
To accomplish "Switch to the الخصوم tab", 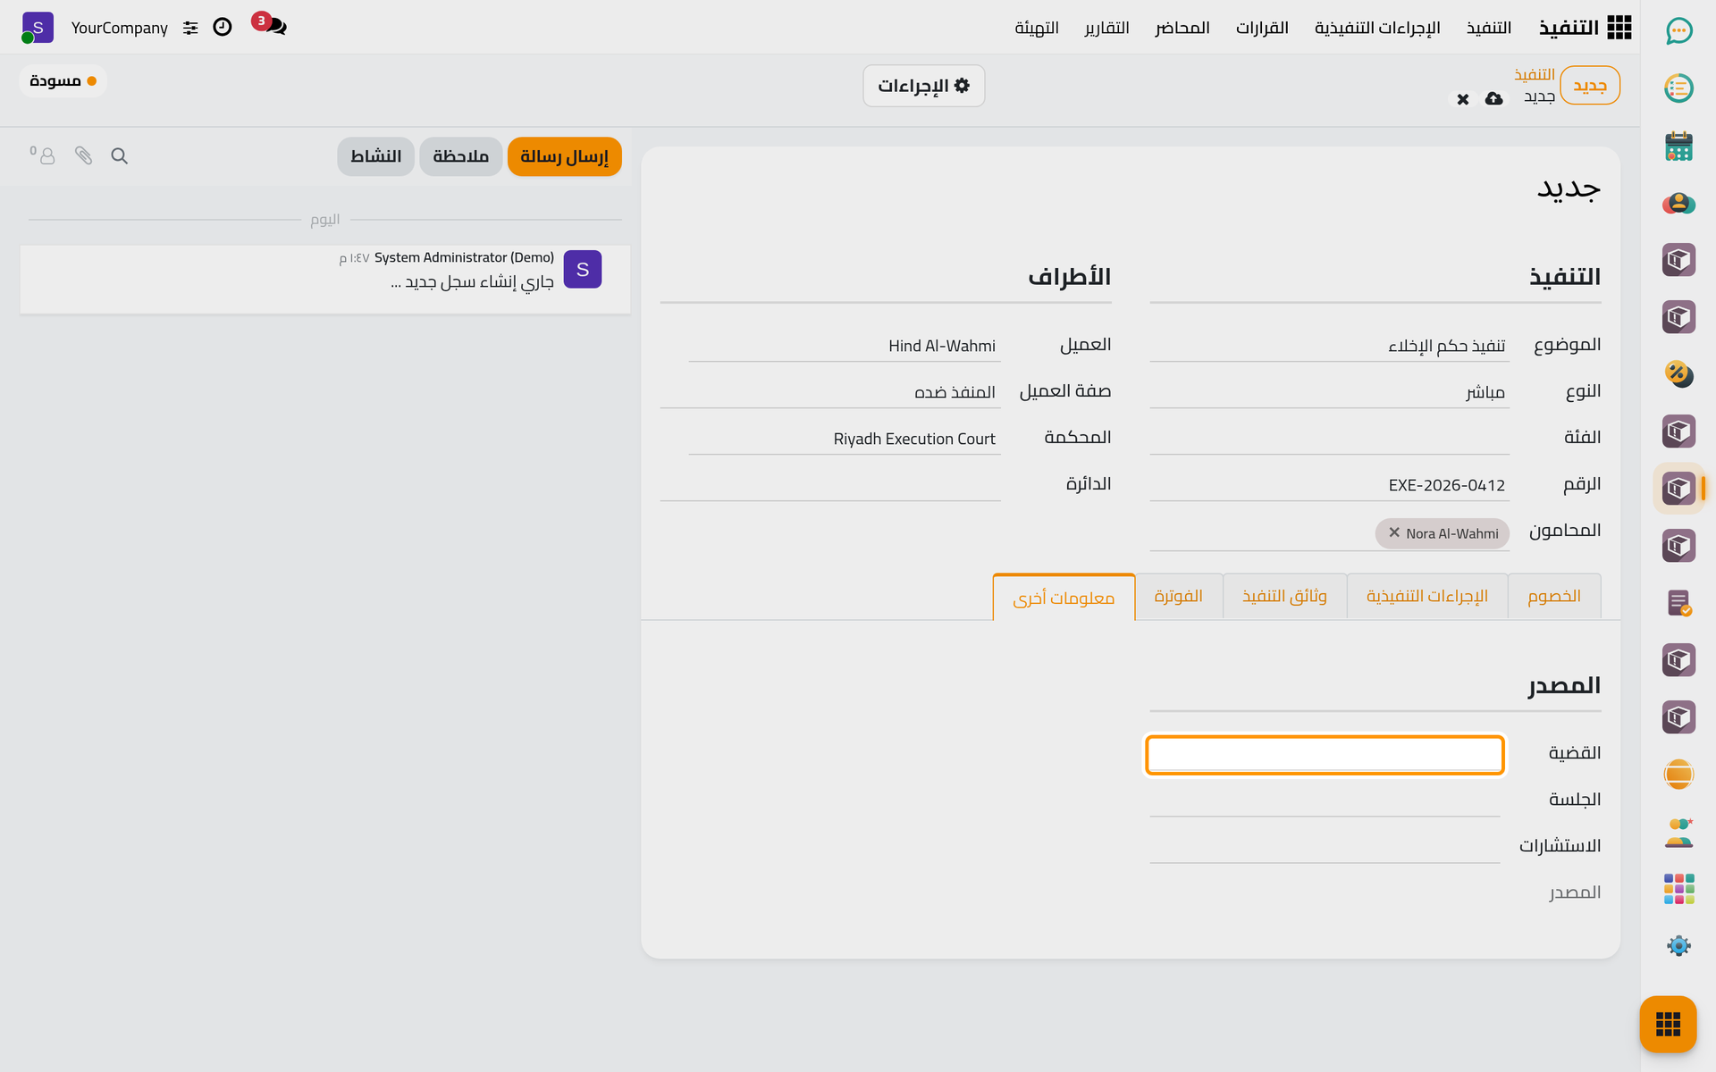I will (1554, 596).
